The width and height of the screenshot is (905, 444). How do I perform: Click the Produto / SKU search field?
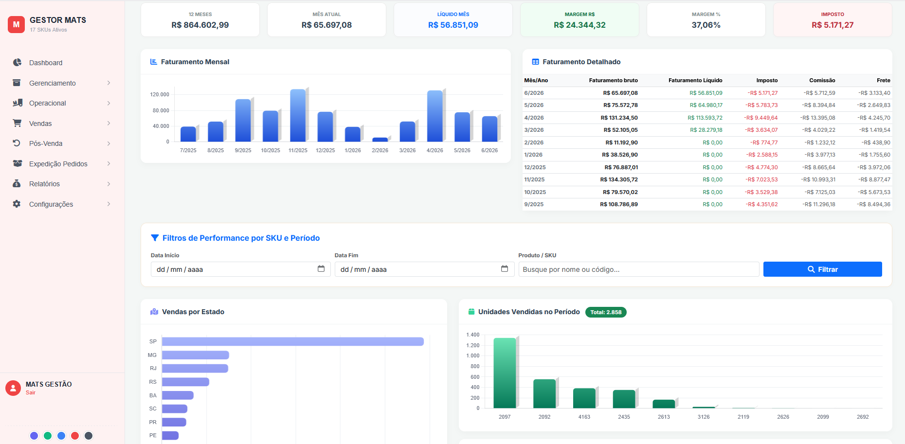[639, 269]
